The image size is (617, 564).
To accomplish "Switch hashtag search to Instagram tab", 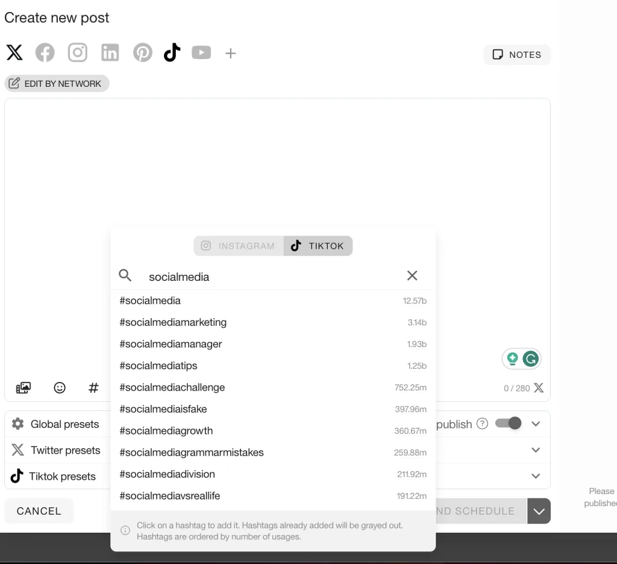I will tap(239, 246).
